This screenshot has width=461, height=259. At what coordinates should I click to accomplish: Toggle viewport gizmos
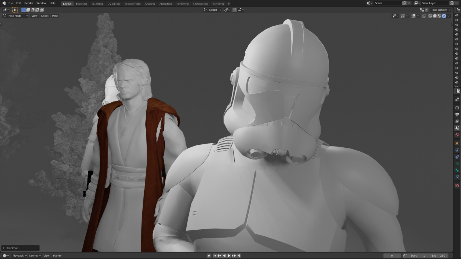(403, 16)
